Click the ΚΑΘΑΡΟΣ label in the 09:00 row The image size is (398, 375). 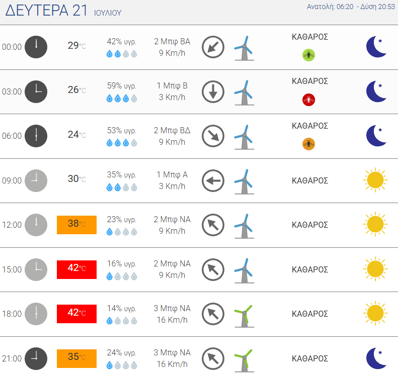[310, 180]
